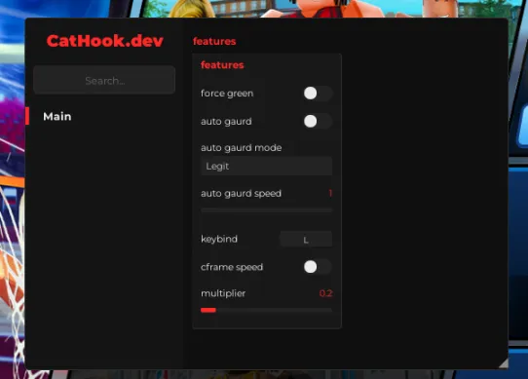
Task: Click the cframe speed label
Action: tap(232, 267)
